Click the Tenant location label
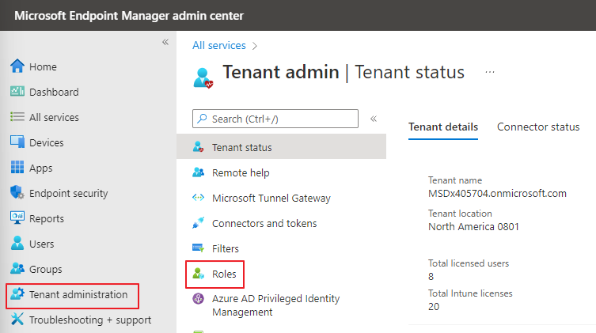The width and height of the screenshot is (596, 333). (x=460, y=214)
